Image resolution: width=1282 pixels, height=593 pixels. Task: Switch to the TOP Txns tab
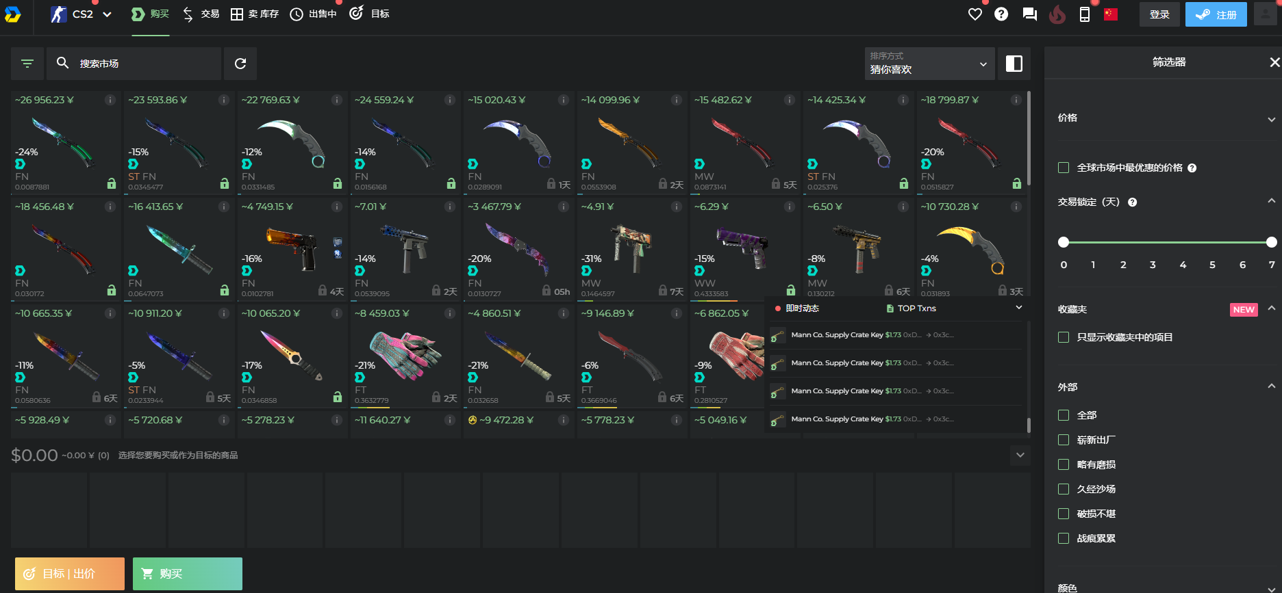[x=911, y=308]
